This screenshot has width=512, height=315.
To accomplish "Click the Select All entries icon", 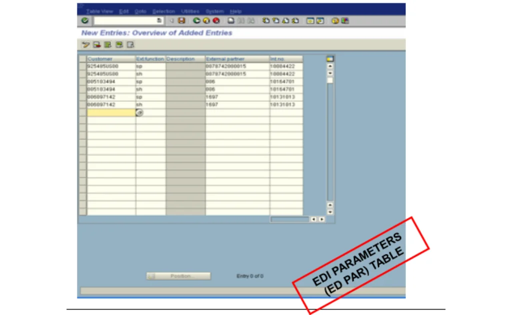I will pyautogui.click(x=108, y=44).
